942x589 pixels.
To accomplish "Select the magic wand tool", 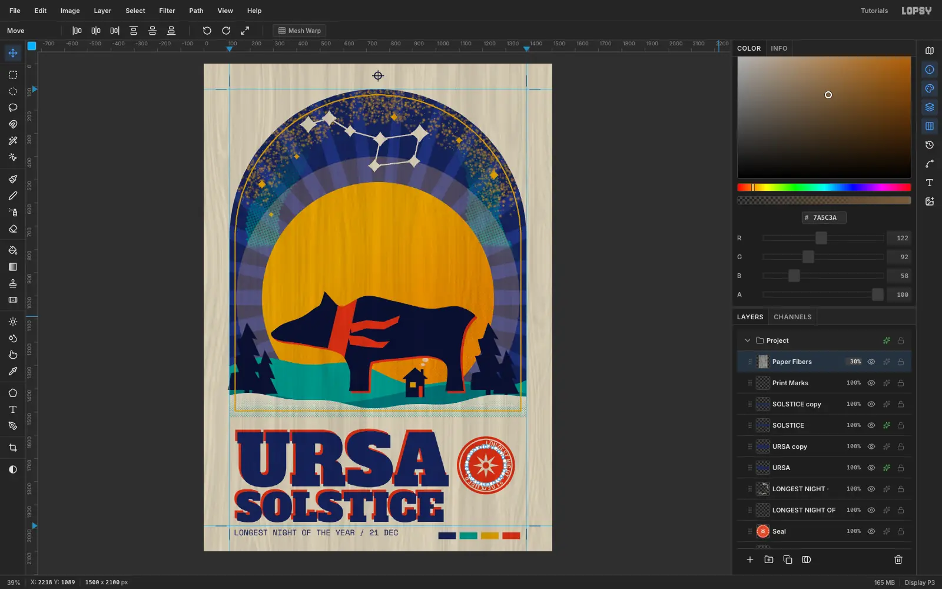I will [x=13, y=141].
